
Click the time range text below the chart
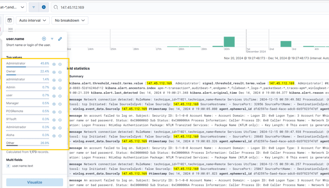(277, 58)
